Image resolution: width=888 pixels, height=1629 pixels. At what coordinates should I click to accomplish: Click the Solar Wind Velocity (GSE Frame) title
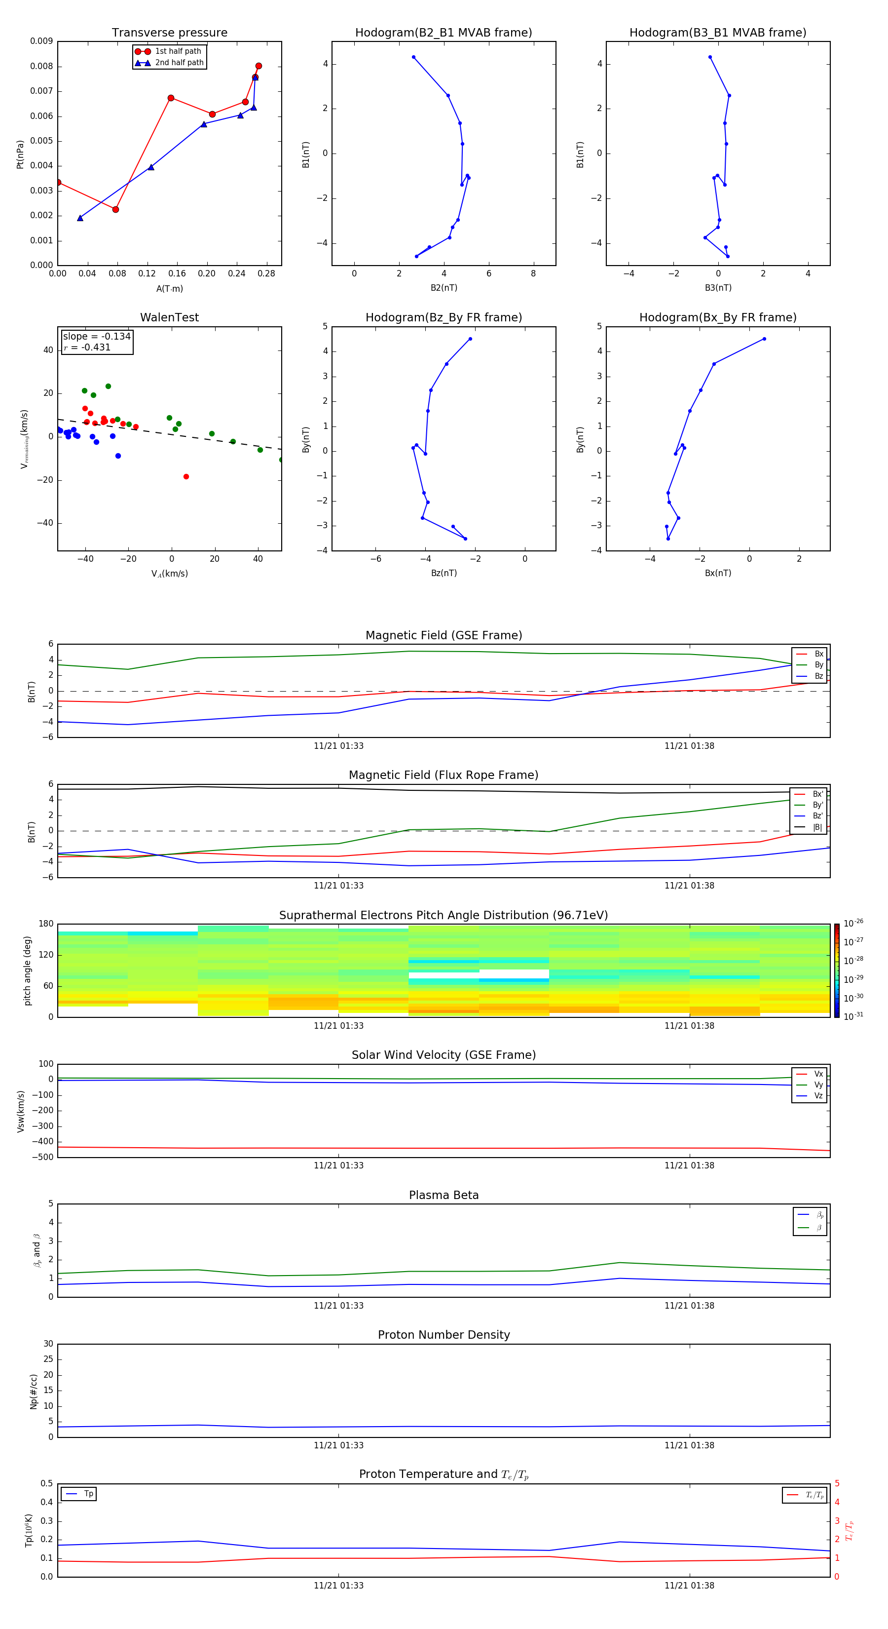pos(444,1055)
